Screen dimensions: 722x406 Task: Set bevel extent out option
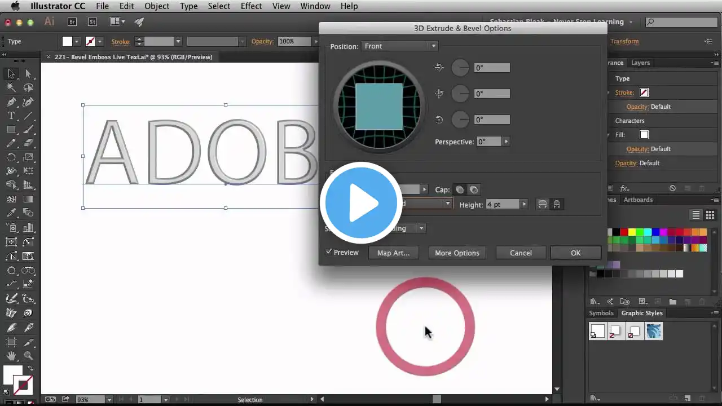coord(543,204)
